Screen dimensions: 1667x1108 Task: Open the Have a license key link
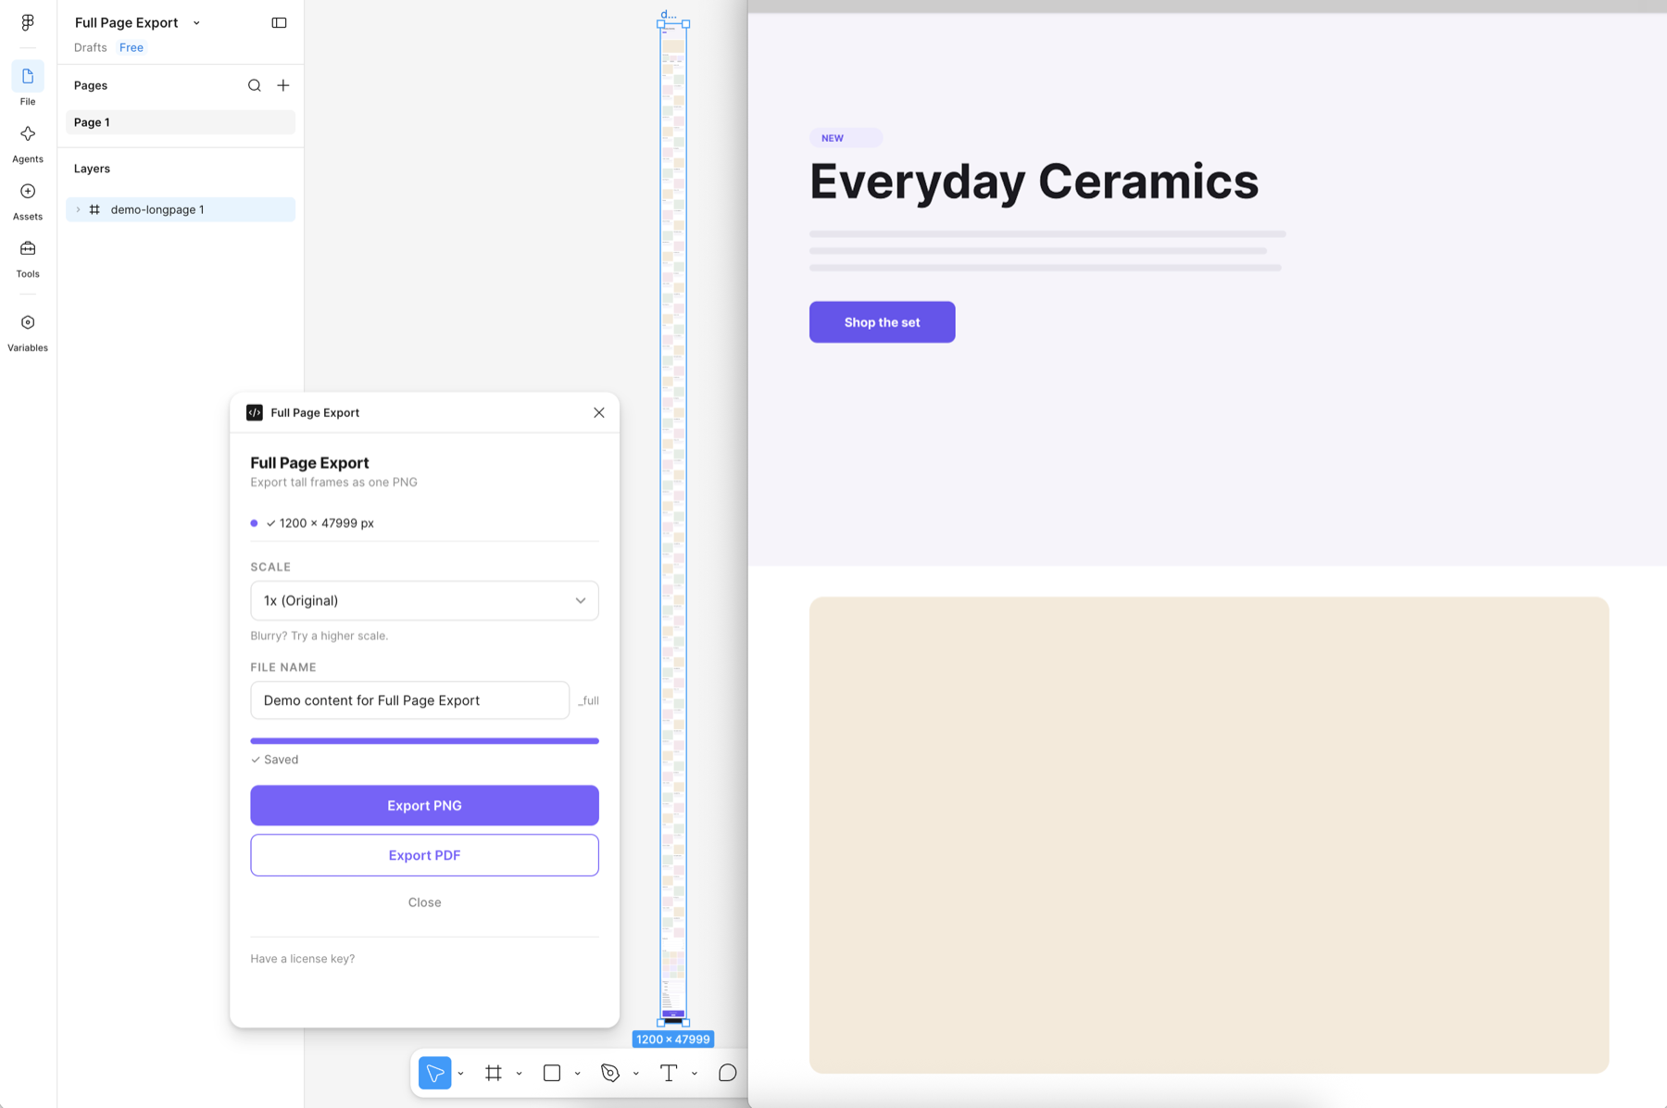pos(302,959)
